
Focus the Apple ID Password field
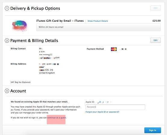[x=115, y=107]
